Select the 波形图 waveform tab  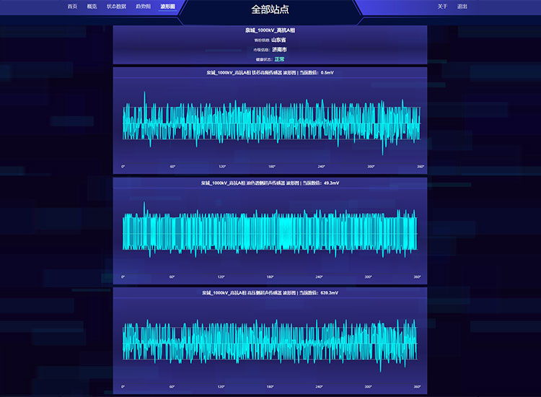[167, 6]
